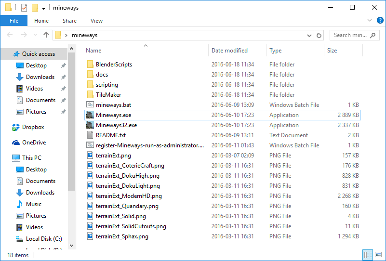This screenshot has height=261, width=386.
Task: Select Quick access in navigation pane
Action: tap(34, 54)
